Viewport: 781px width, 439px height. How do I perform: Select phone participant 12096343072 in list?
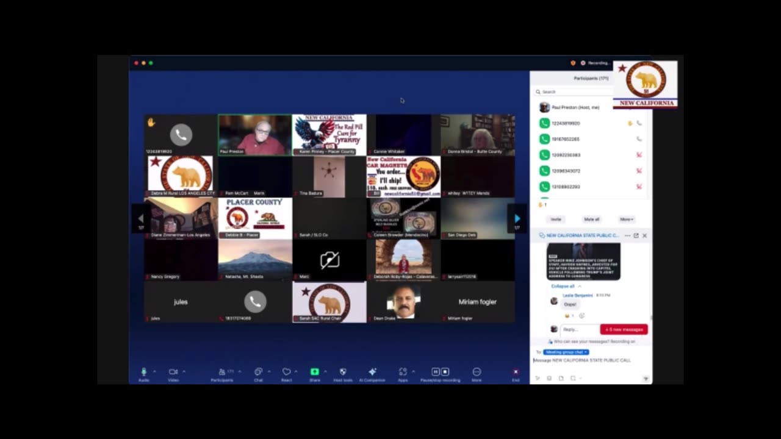pyautogui.click(x=591, y=171)
